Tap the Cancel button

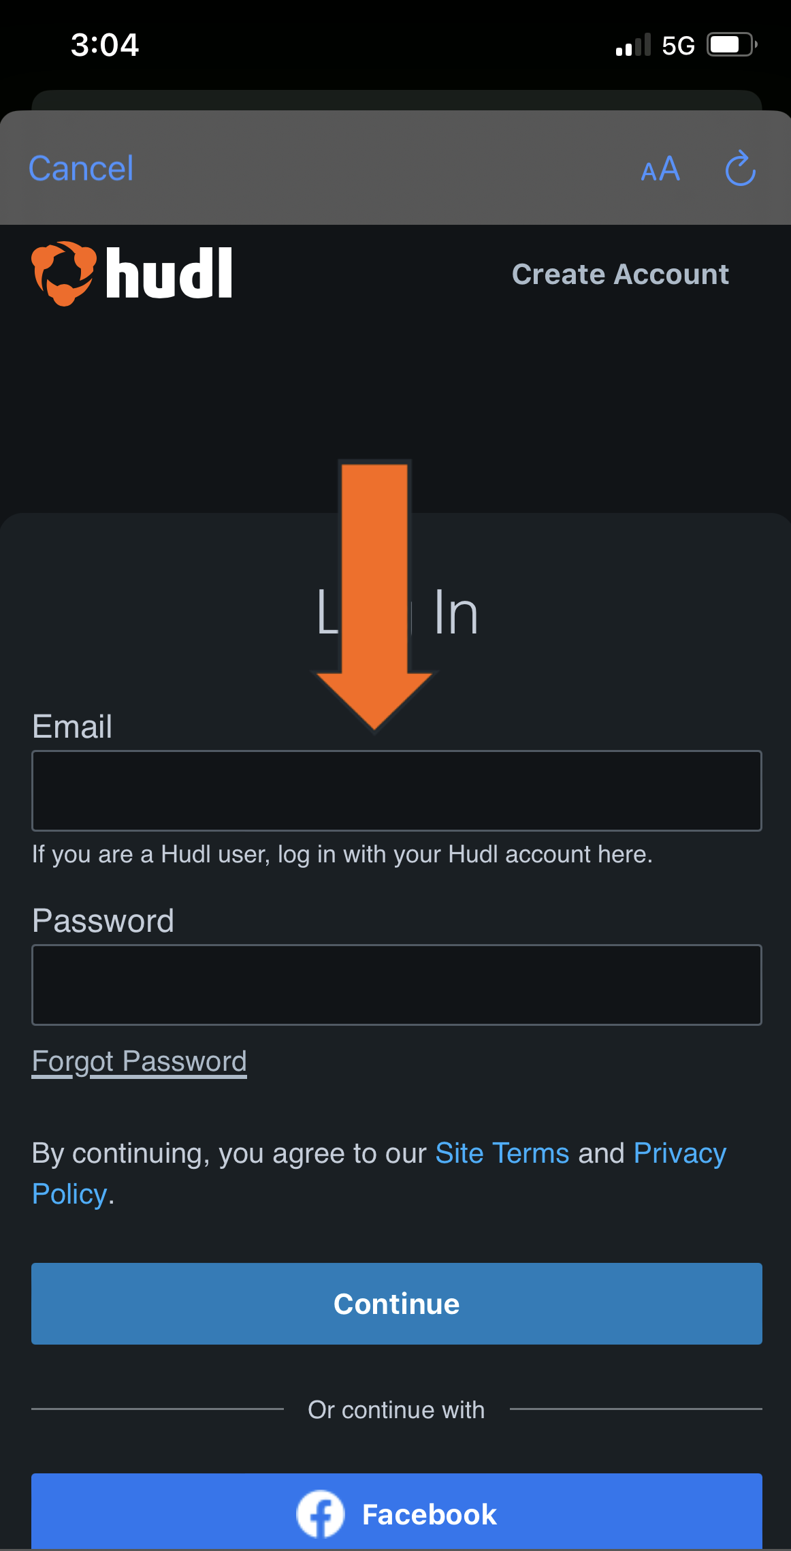80,168
